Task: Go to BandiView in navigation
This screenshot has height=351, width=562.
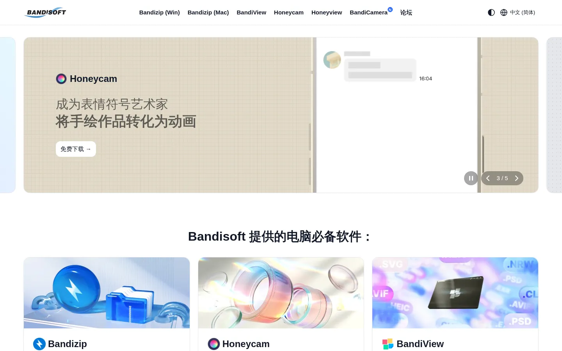Action: point(251,12)
